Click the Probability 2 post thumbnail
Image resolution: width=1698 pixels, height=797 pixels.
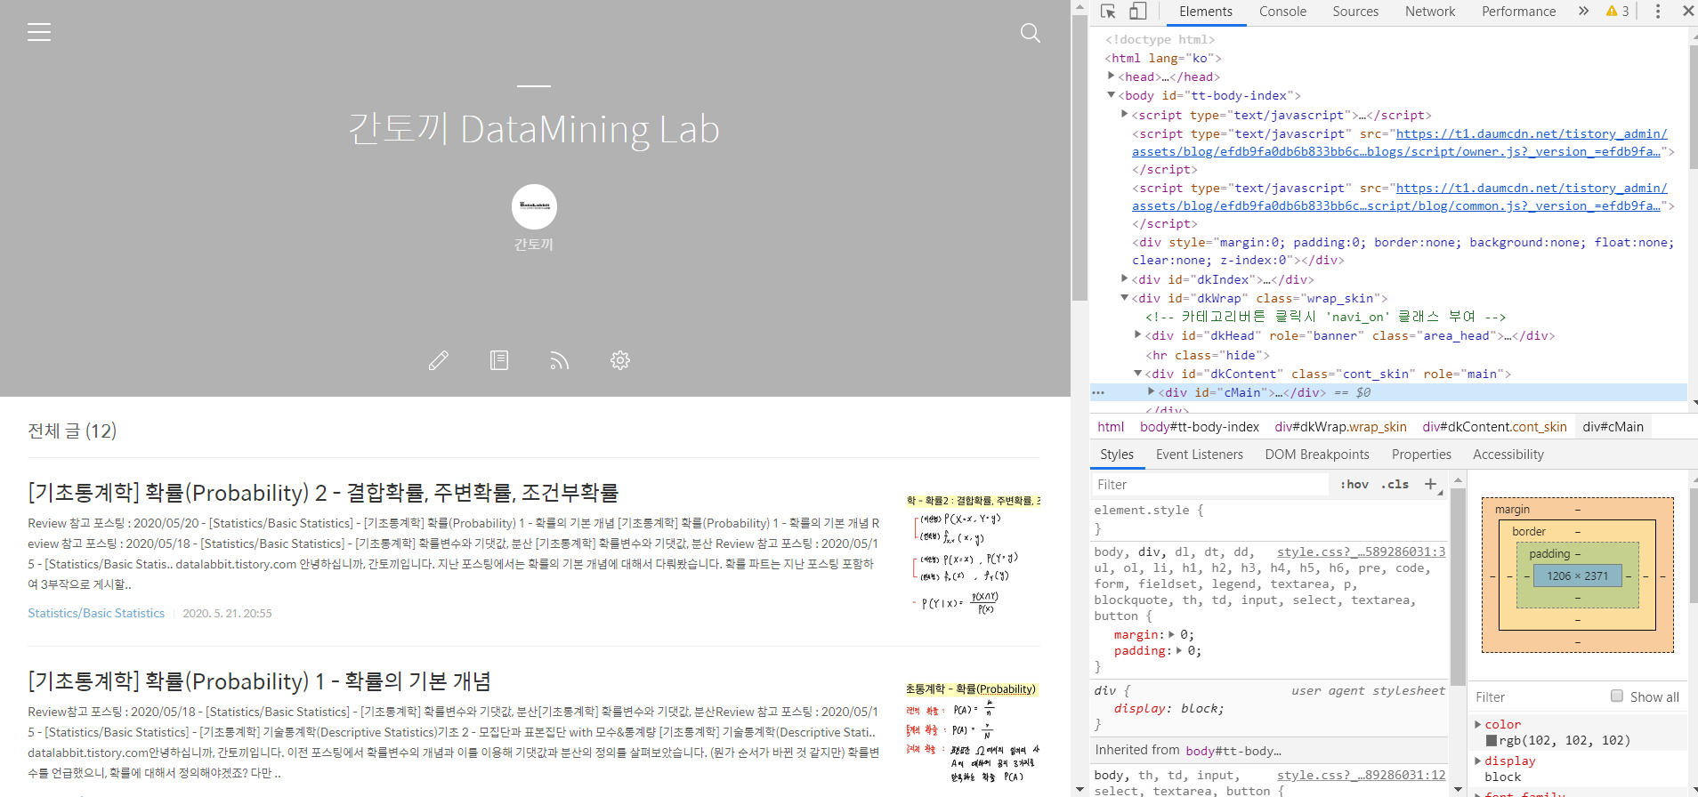[973, 556]
